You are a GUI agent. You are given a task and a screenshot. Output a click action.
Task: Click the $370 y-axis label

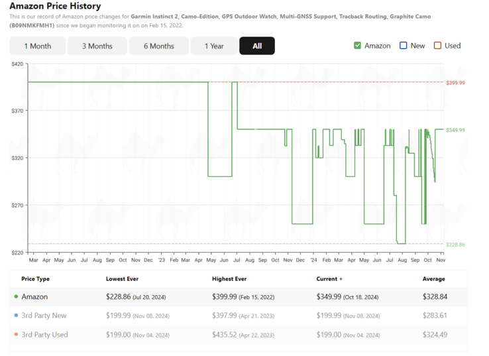click(17, 111)
